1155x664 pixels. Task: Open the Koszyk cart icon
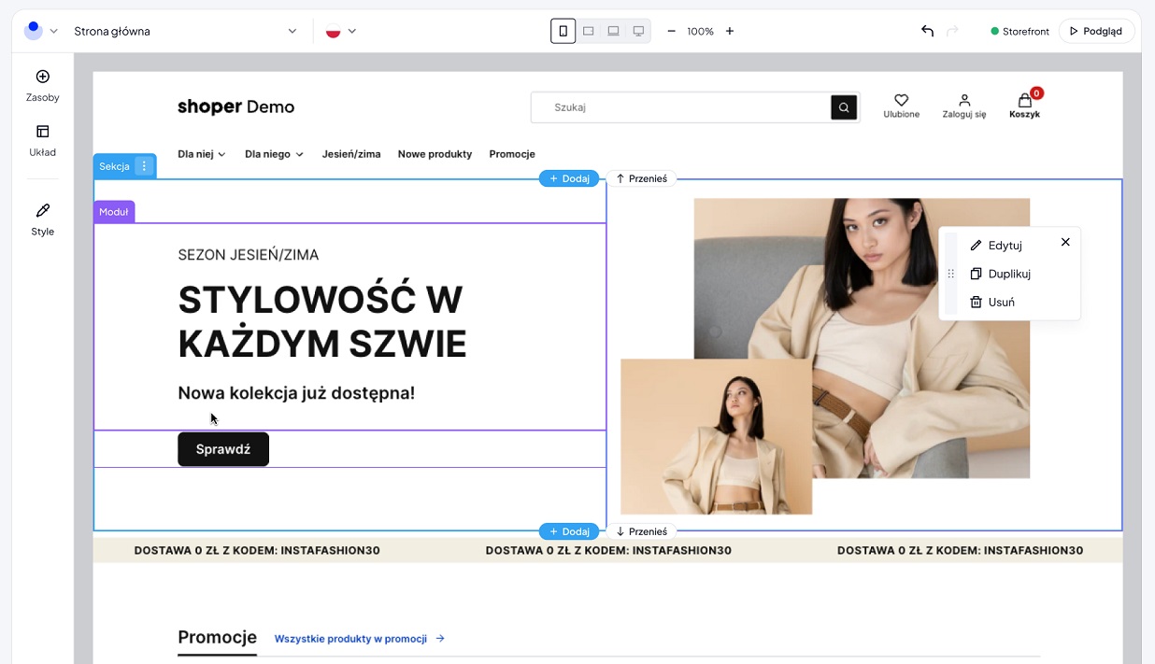coord(1025,105)
